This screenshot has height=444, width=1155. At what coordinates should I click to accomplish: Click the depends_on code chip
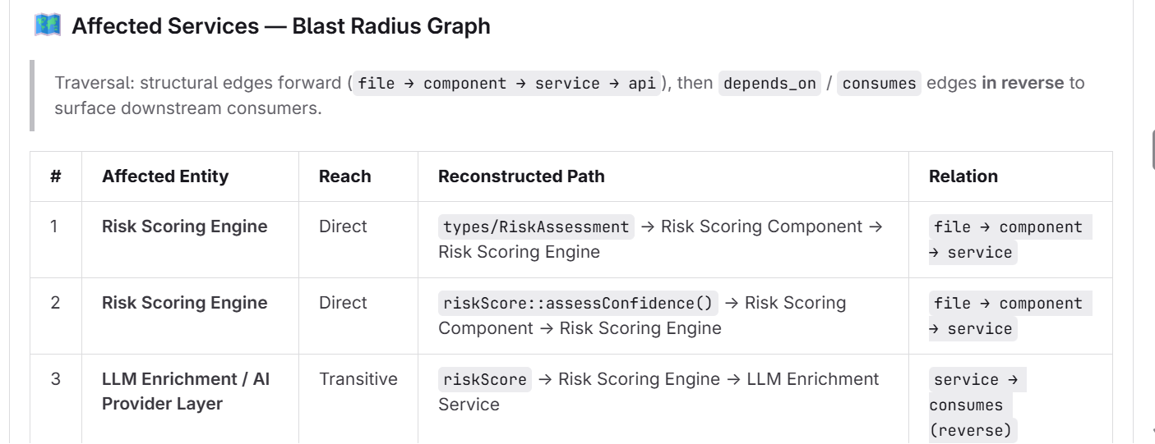pyautogui.click(x=769, y=84)
